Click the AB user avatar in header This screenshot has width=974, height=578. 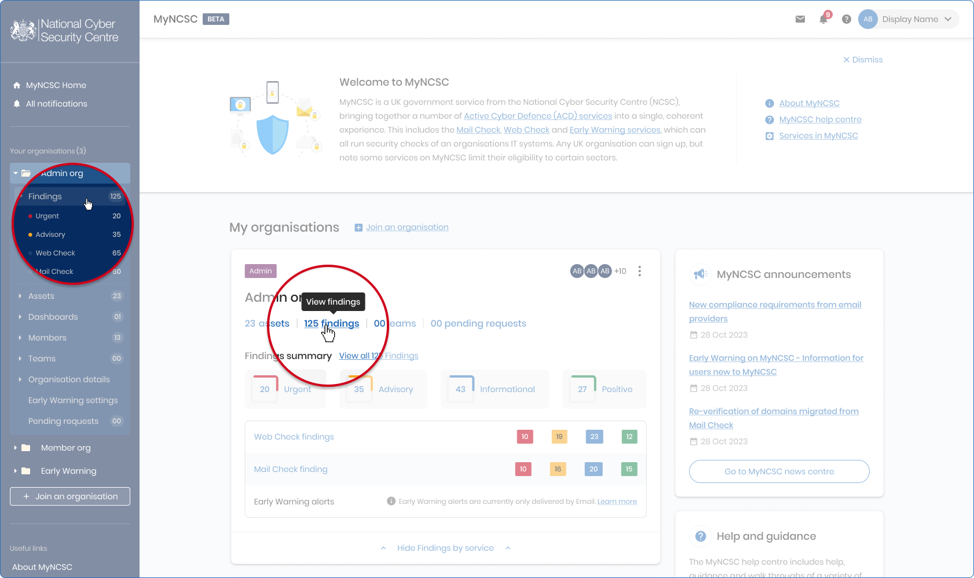(x=868, y=19)
